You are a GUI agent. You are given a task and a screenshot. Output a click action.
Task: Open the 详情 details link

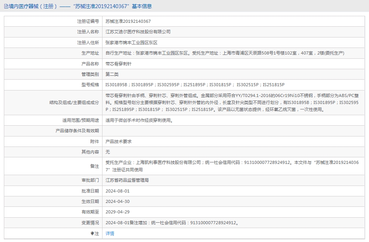pyautogui.click(x=110, y=233)
